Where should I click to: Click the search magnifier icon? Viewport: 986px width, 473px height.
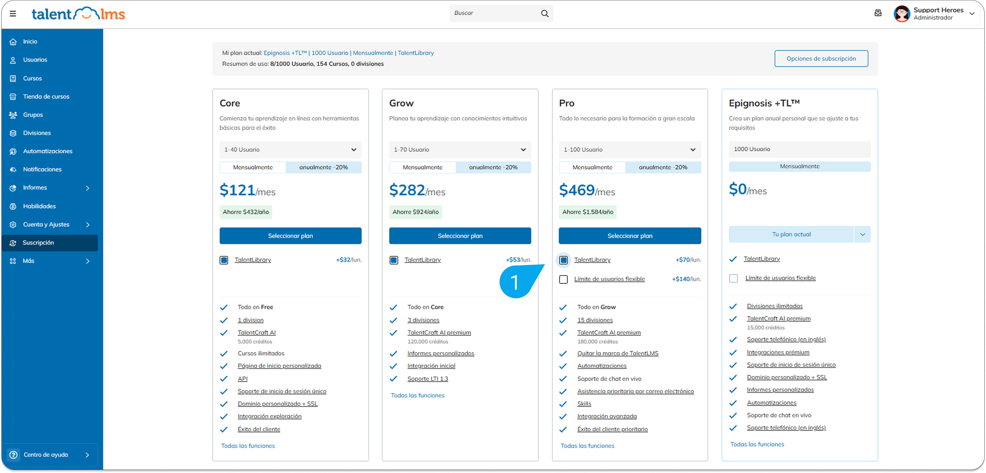point(545,13)
